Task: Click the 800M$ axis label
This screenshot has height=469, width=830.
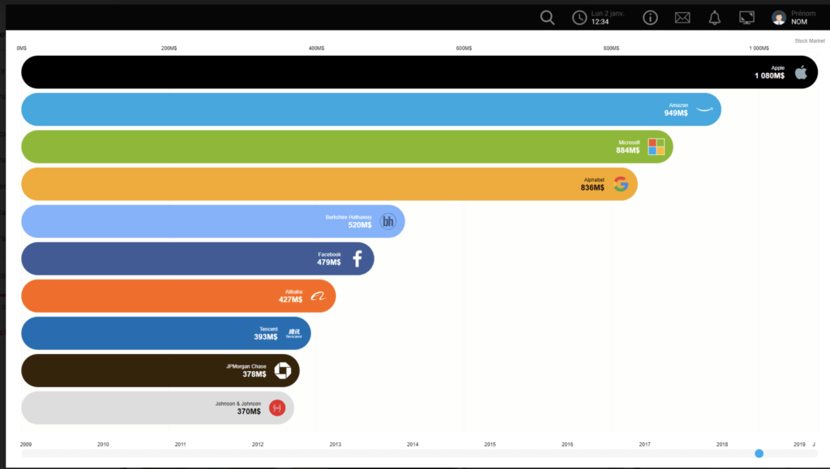Action: click(611, 48)
